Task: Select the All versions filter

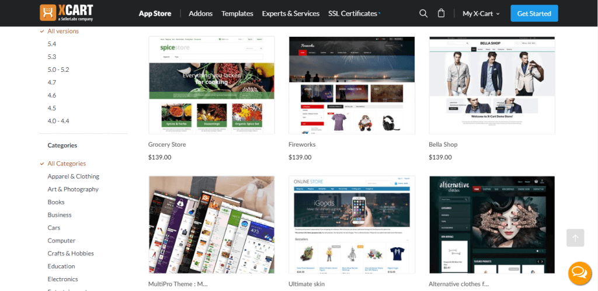Action: 63,32
